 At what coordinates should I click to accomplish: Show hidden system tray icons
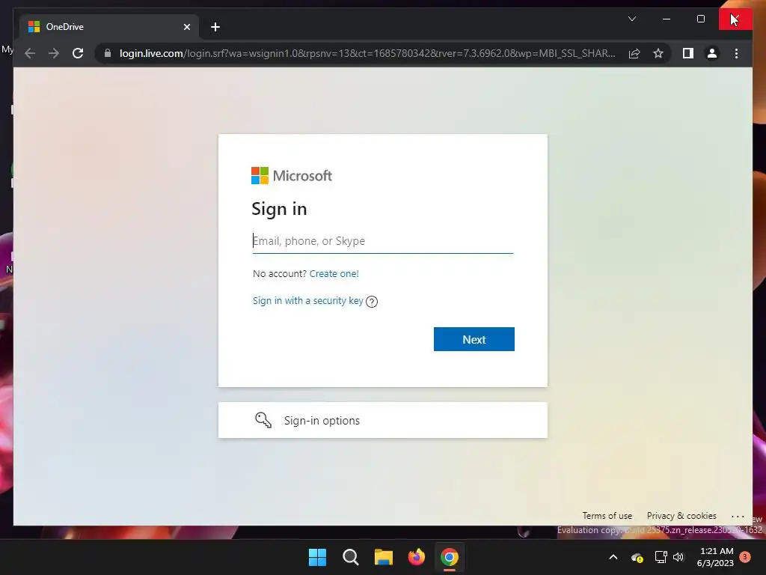point(613,557)
